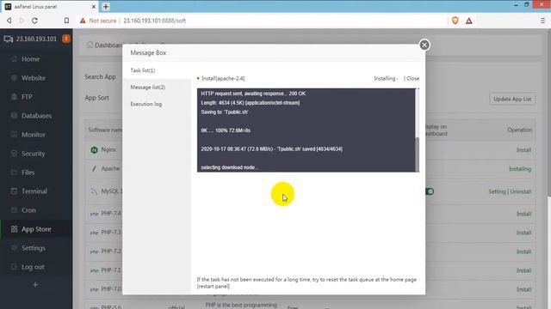Click Uninstall for MySQL
Image resolution: width=551 pixels, height=309 pixels.
520,191
